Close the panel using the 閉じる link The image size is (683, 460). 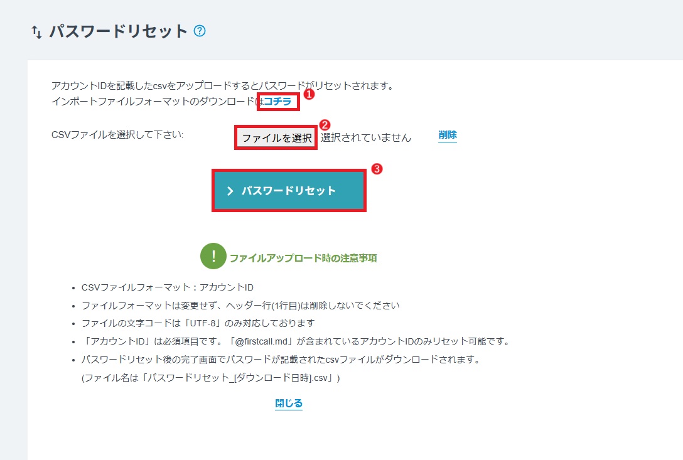point(288,404)
